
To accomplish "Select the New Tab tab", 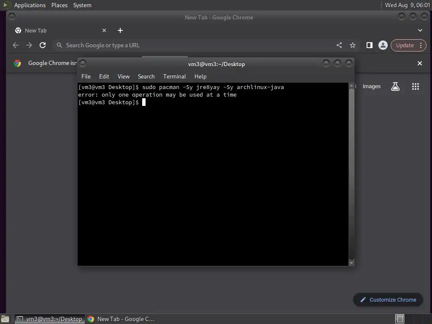I will 61,30.
